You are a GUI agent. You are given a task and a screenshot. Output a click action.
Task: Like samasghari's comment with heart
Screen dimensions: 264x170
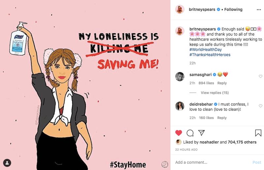tap(260, 76)
